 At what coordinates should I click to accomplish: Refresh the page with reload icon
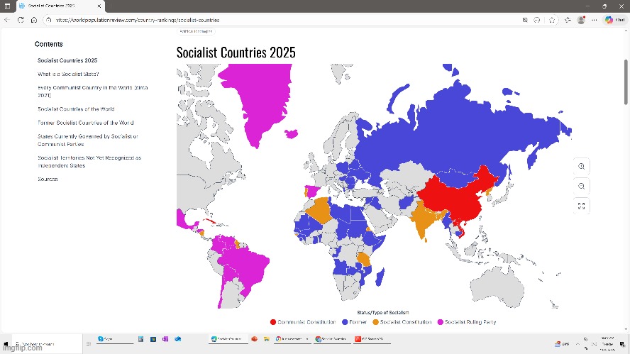[21, 20]
